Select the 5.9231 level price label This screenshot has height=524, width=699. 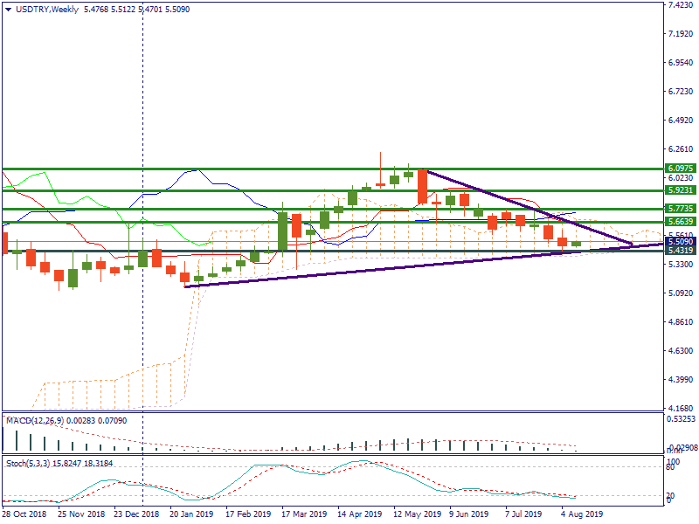[x=680, y=190]
